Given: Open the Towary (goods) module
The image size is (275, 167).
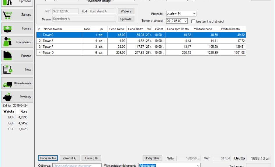Looking at the screenshot, I should click(x=17, y=29).
